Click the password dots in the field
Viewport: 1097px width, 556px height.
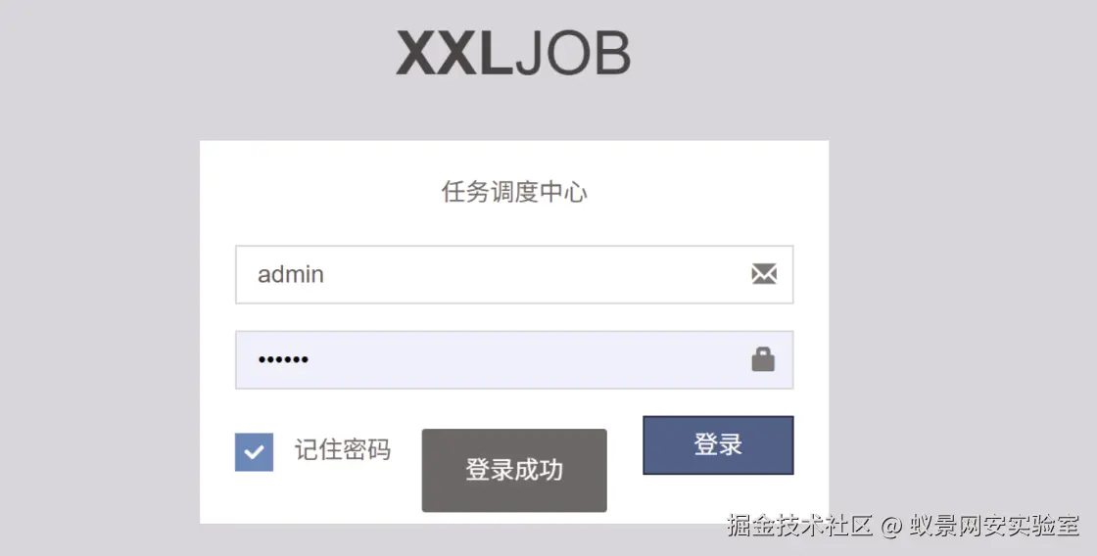[283, 359]
